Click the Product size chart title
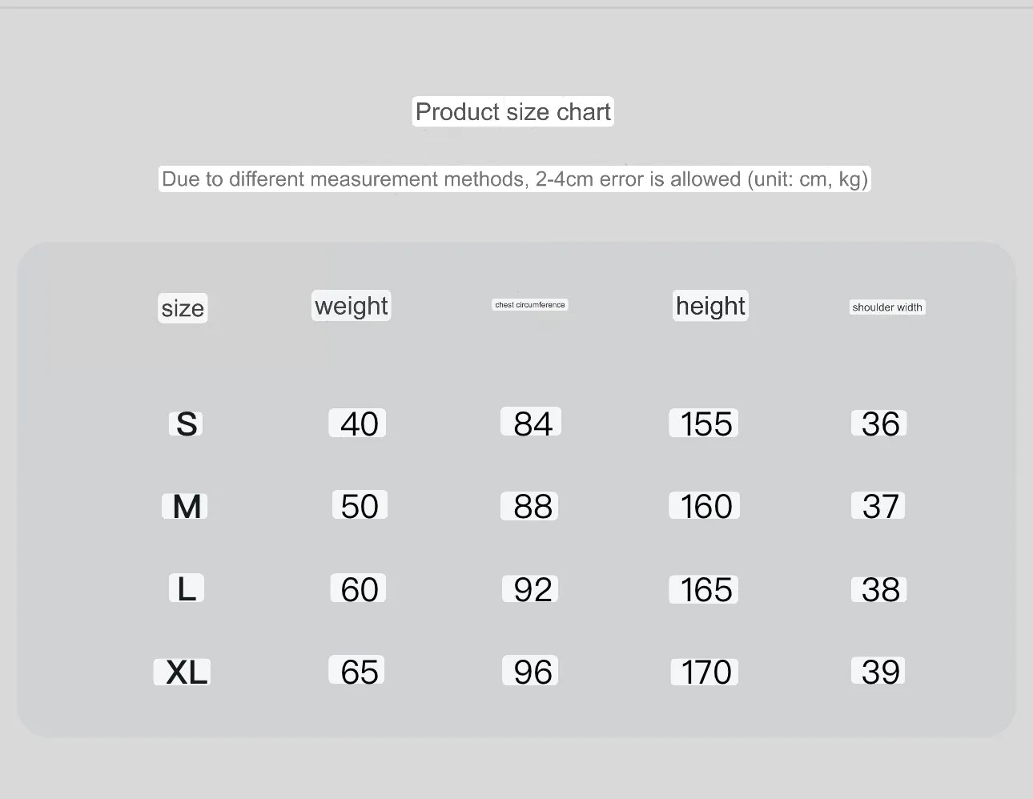This screenshot has height=799, width=1033. click(x=513, y=112)
